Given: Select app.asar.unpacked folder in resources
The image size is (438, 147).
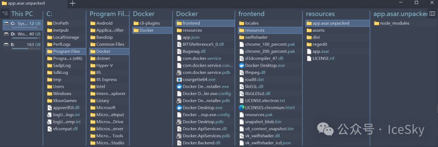Looking at the screenshot, I should coord(337,23).
